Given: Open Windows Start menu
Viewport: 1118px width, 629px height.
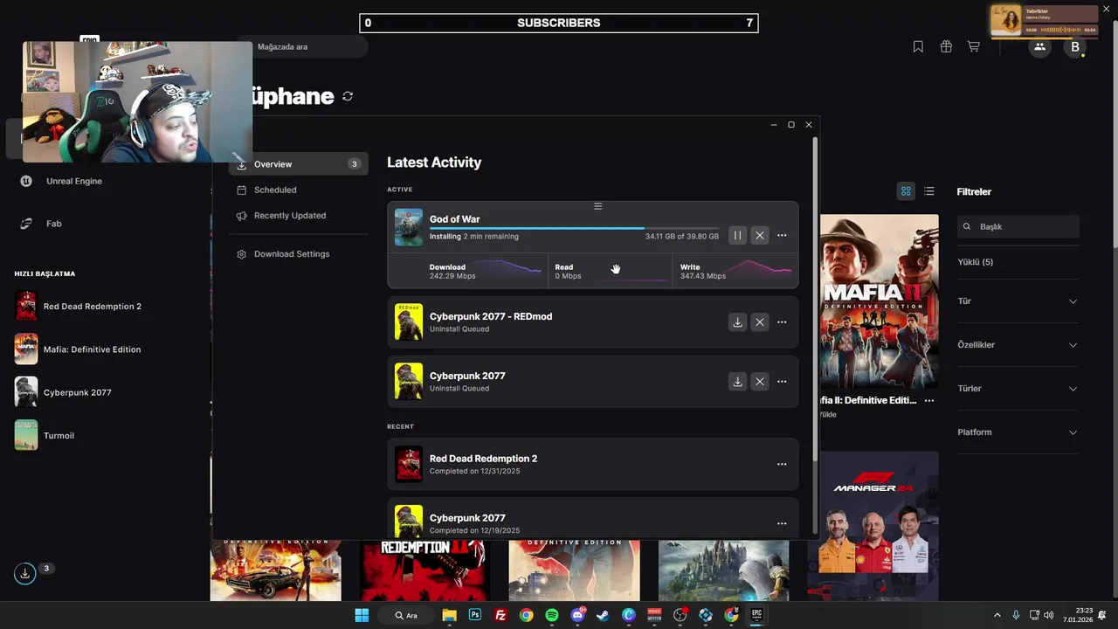Looking at the screenshot, I should [362, 615].
